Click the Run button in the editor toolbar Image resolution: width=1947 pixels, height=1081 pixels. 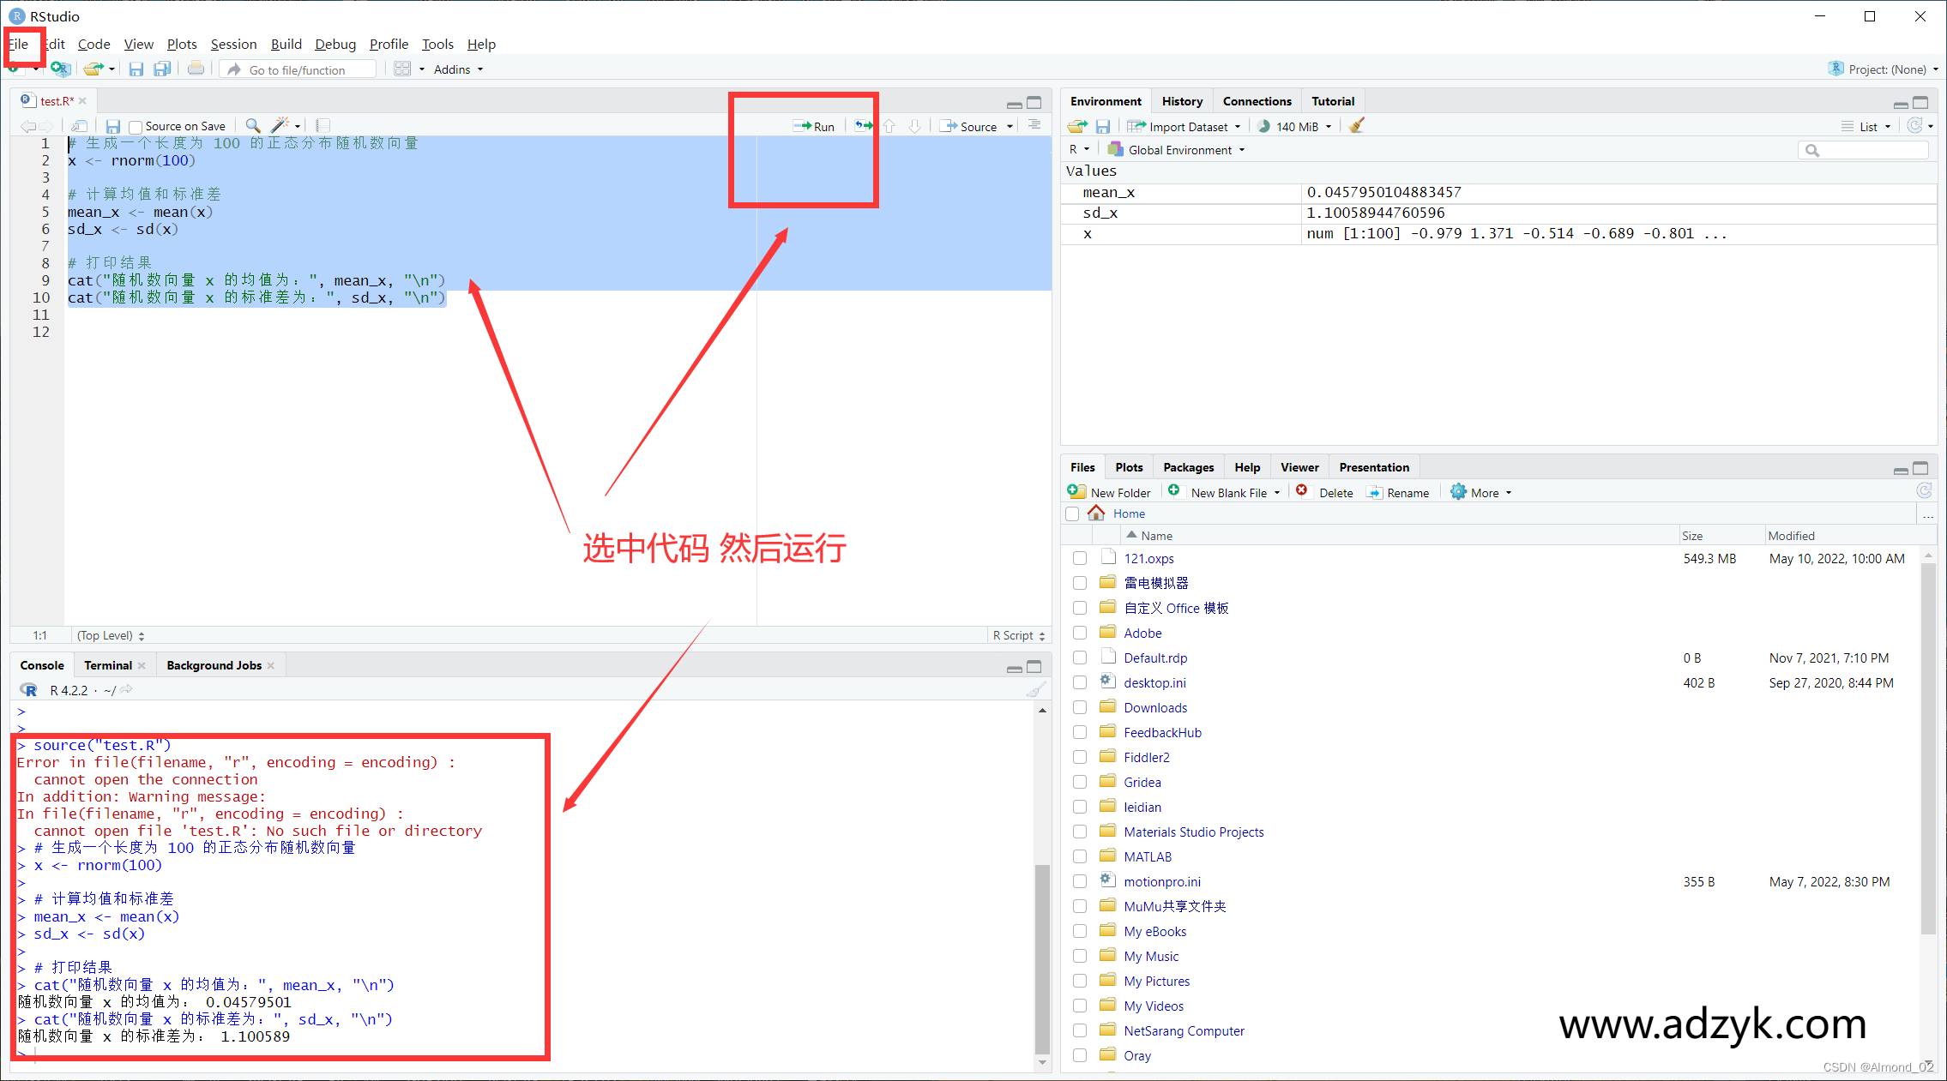coord(814,125)
